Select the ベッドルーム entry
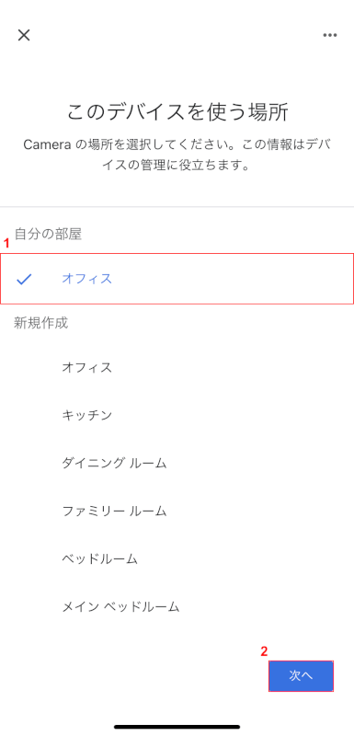The width and height of the screenshot is (354, 736). click(x=100, y=559)
